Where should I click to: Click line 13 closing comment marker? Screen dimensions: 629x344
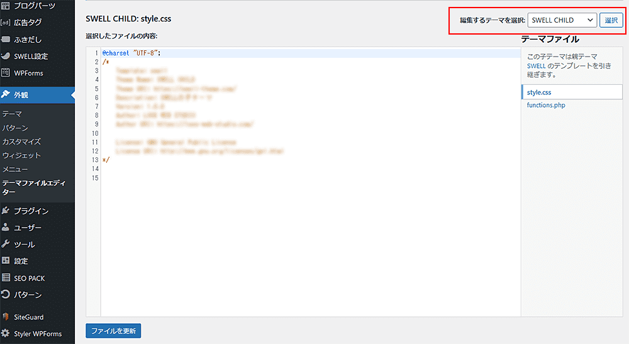click(x=106, y=160)
